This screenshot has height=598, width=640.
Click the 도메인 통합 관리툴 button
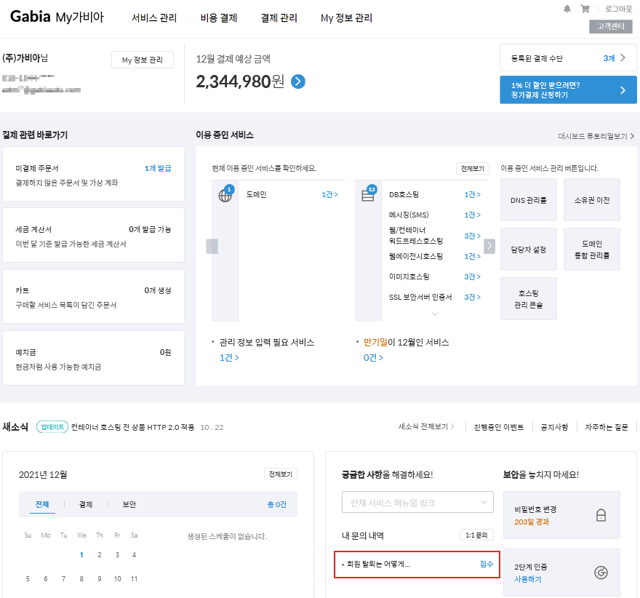(x=592, y=250)
